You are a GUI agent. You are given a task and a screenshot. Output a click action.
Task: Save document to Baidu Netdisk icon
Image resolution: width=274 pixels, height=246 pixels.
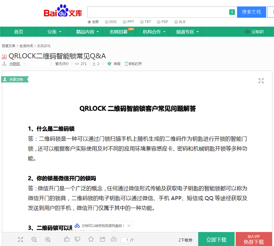(114, 239)
